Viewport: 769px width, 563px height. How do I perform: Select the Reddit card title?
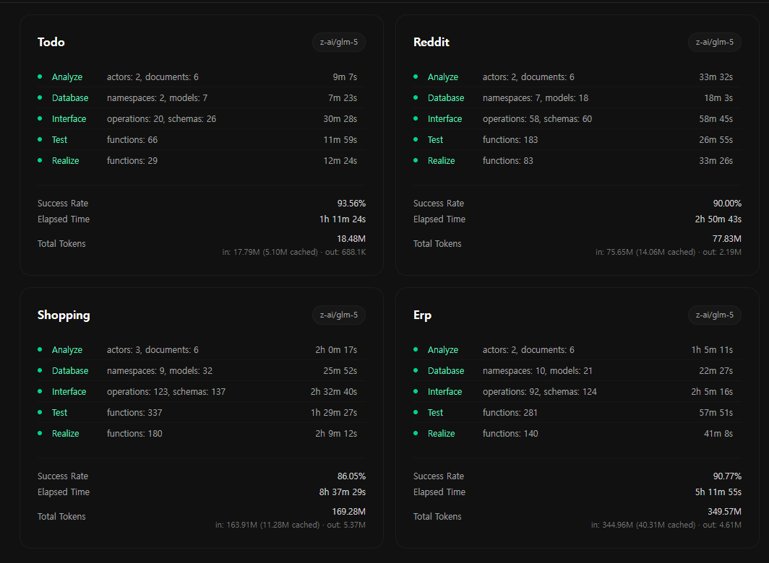point(431,42)
